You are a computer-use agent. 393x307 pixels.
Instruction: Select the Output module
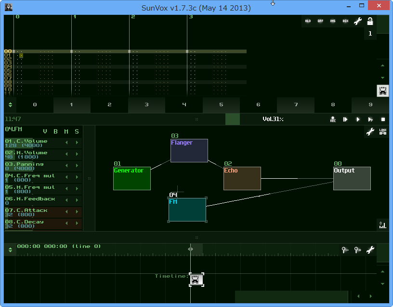pyautogui.click(x=352, y=179)
